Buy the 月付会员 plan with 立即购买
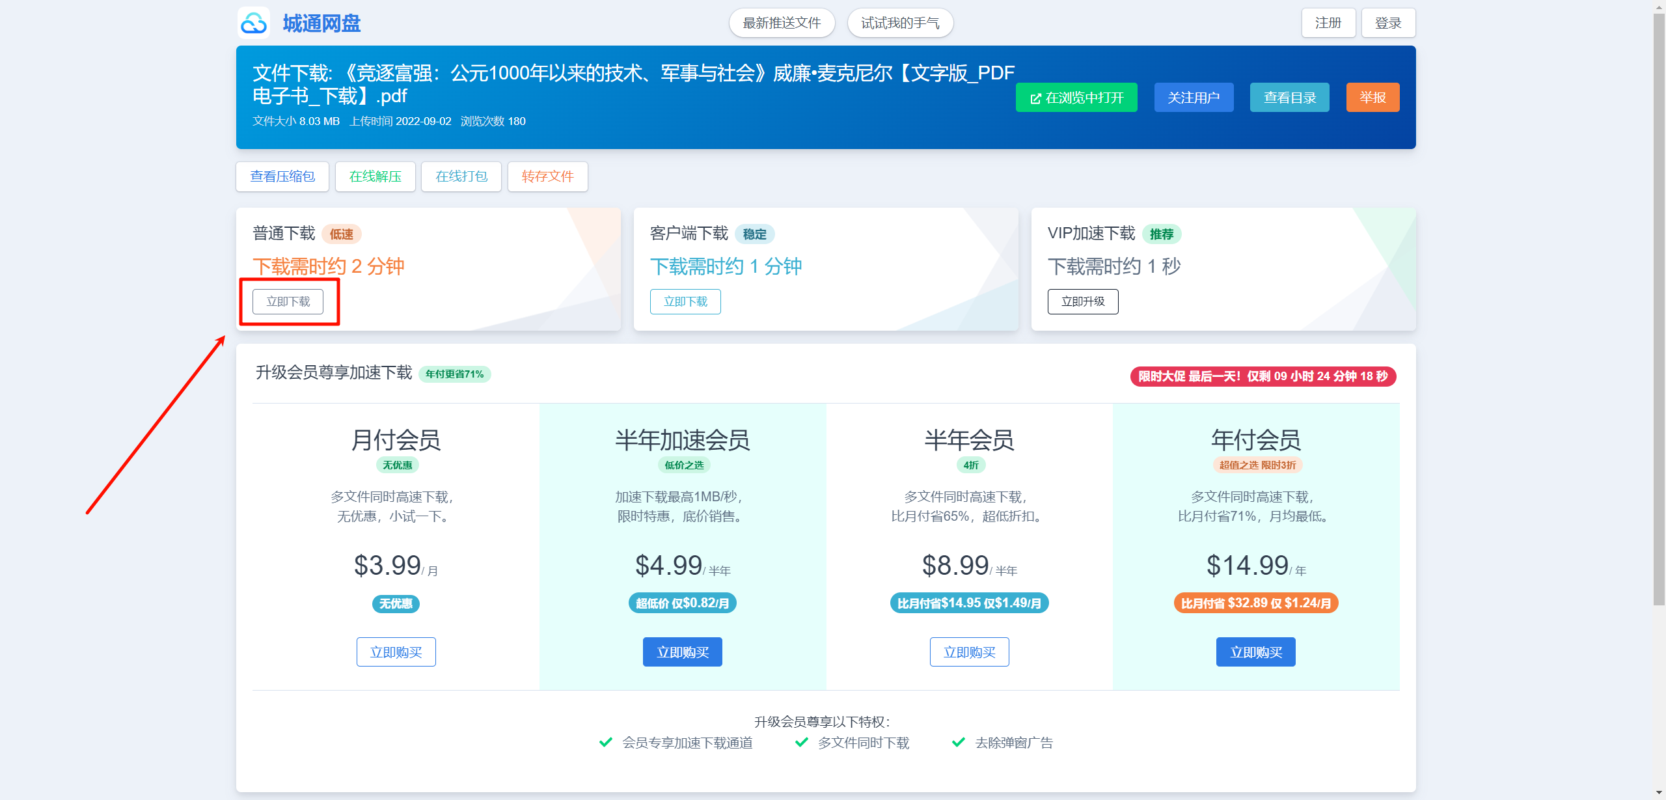1666x800 pixels. [x=396, y=652]
